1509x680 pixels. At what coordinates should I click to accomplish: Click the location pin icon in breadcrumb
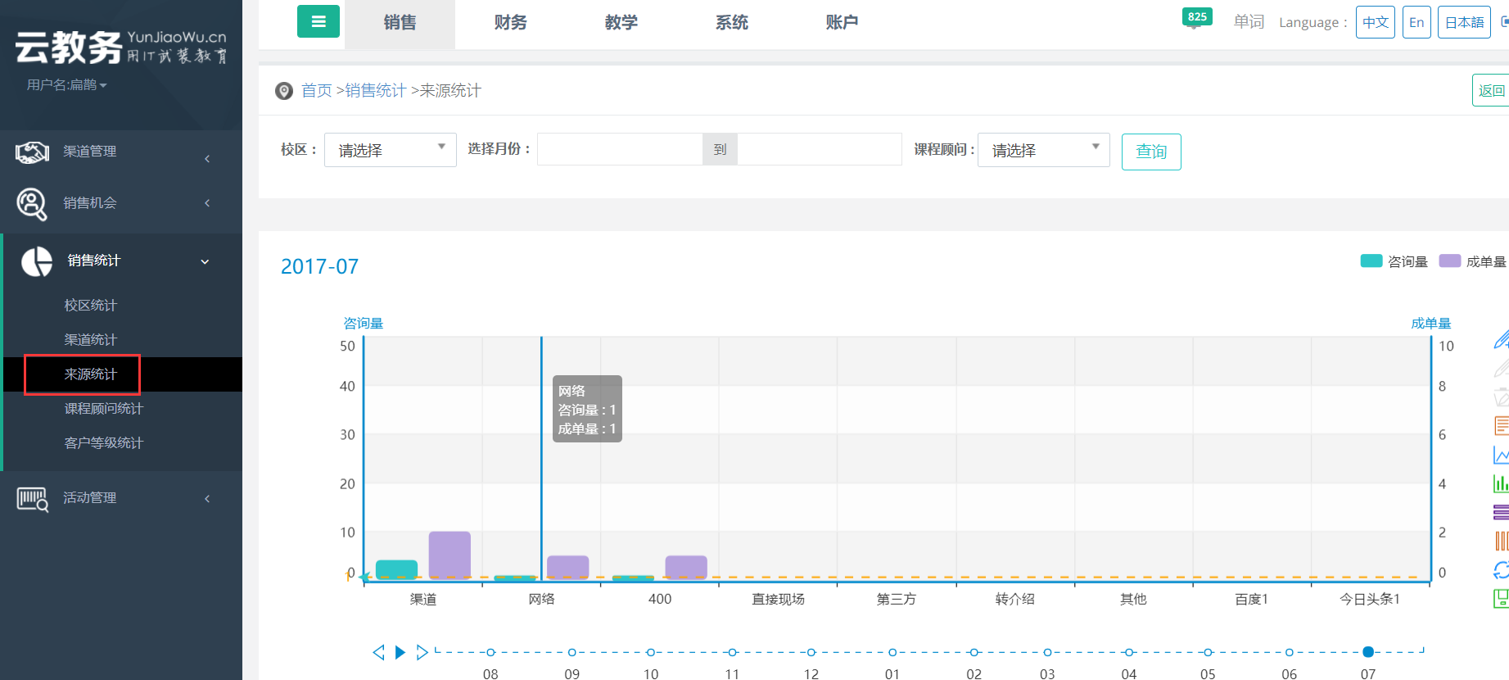284,91
